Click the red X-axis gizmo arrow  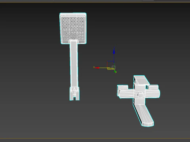97,68
